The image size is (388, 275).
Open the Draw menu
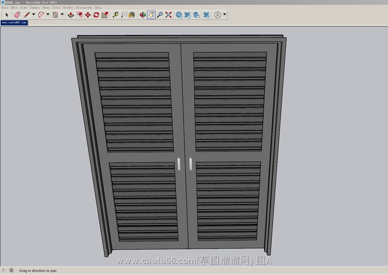click(46, 8)
